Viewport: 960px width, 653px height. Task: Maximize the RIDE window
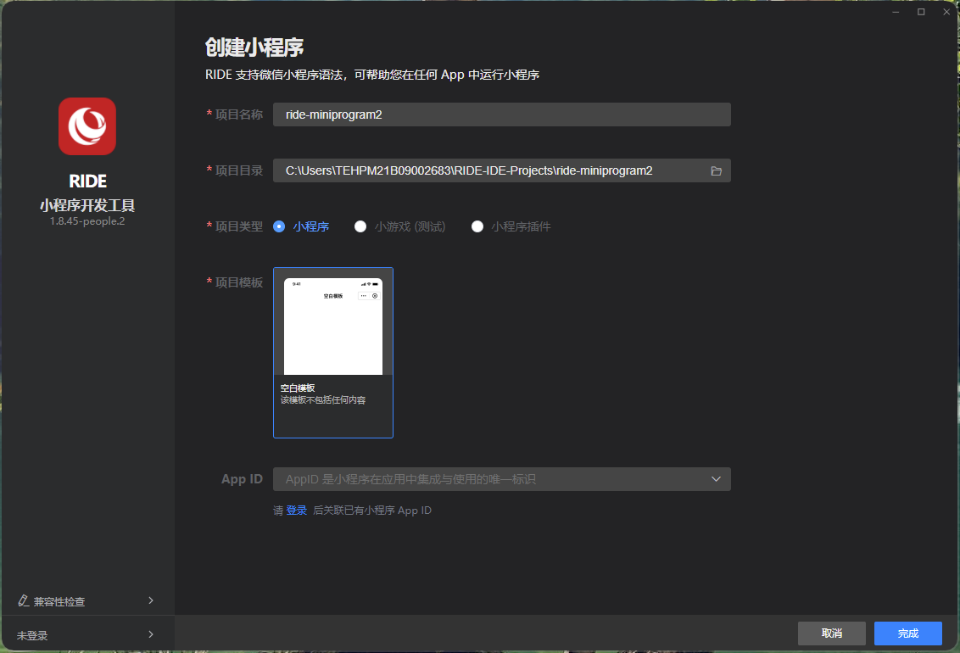pos(921,12)
